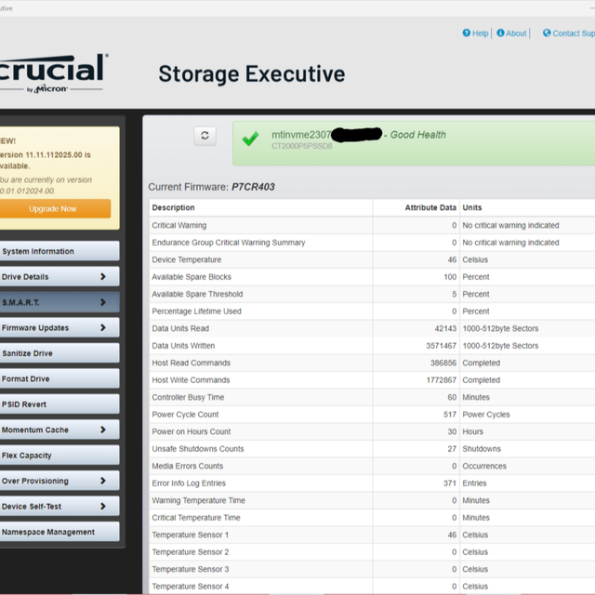Viewport: 595px width, 595px height.
Task: Click the Percentage Lifetime Used row
Action: 372,311
